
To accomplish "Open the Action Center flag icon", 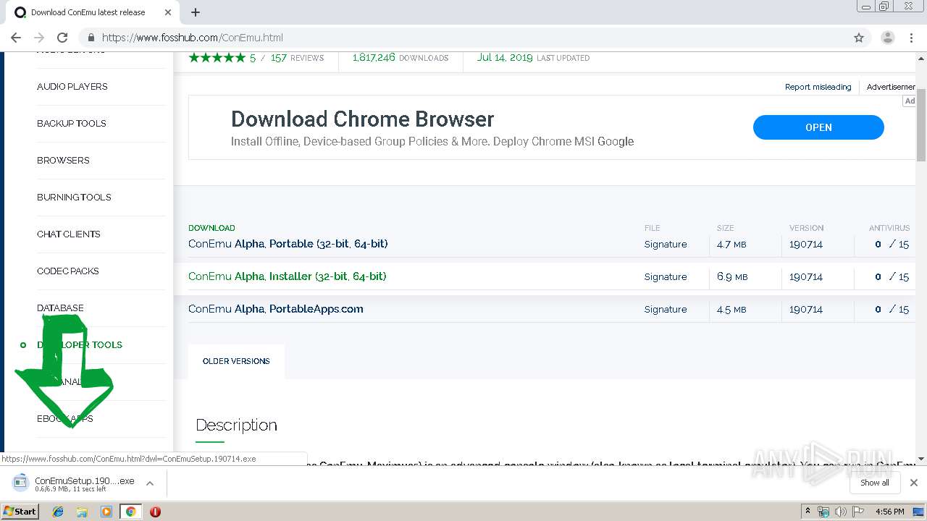I will tap(858, 512).
